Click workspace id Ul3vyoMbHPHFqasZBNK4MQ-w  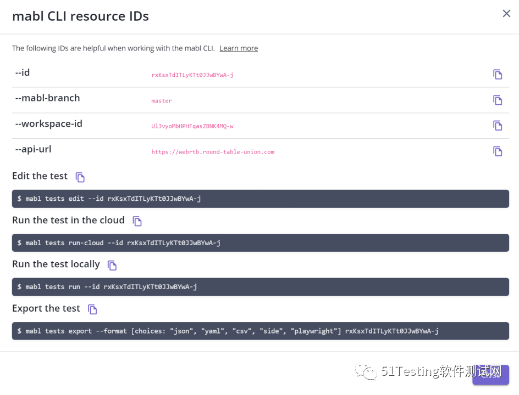coord(192,126)
